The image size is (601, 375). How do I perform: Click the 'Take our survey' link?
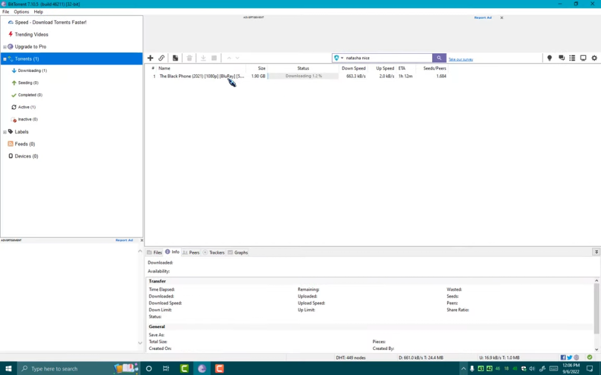[461, 59]
